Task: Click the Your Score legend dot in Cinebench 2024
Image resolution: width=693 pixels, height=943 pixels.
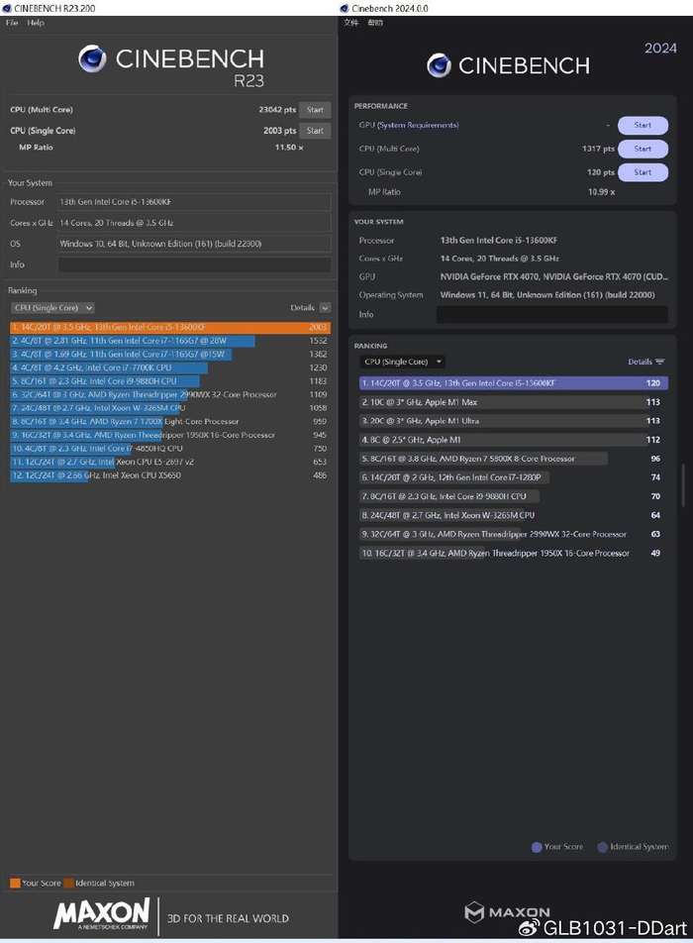Action: click(537, 847)
